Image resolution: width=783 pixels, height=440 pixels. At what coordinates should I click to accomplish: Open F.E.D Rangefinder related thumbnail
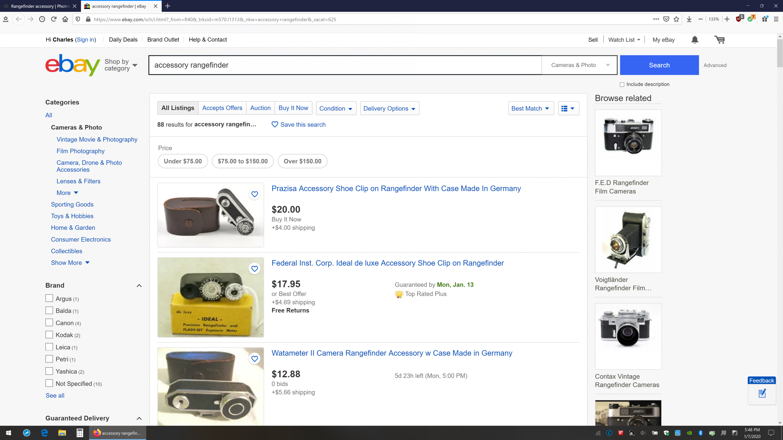tap(628, 143)
